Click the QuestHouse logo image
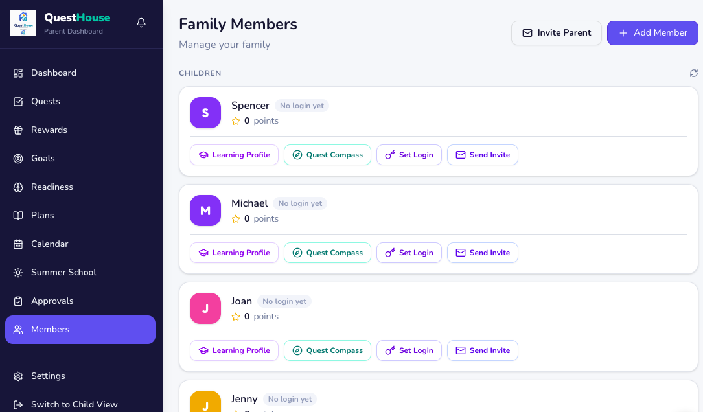This screenshot has width=703, height=412. (23, 23)
